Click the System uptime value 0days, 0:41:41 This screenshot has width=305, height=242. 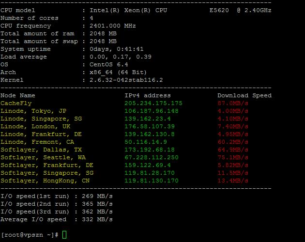[x=117, y=49]
